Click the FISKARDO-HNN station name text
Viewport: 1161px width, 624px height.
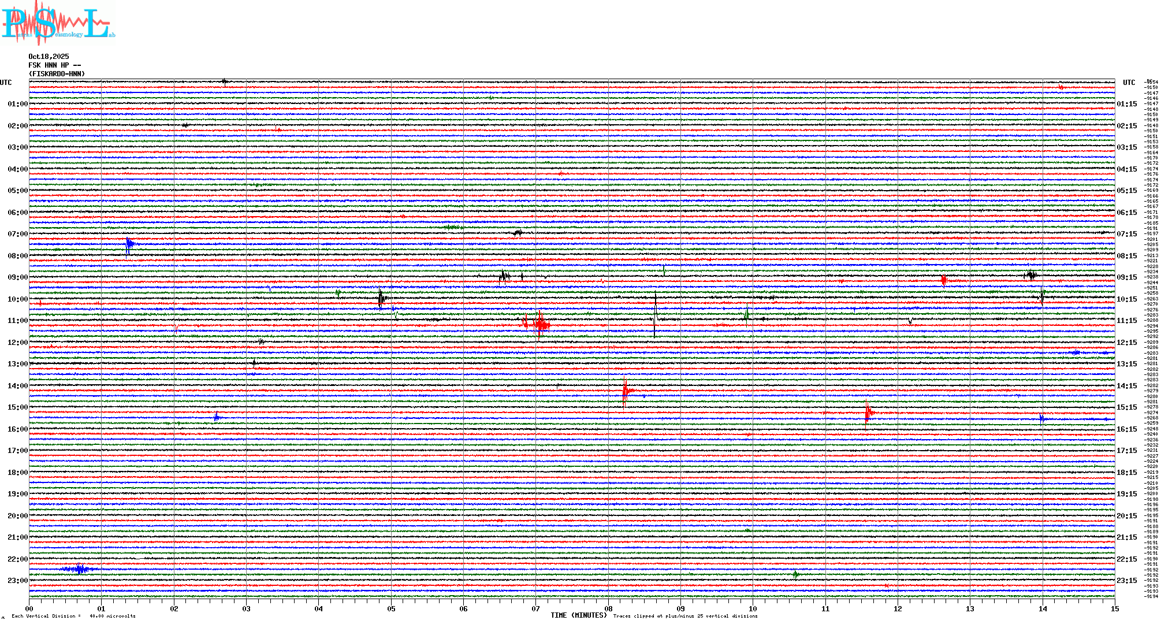[x=57, y=74]
